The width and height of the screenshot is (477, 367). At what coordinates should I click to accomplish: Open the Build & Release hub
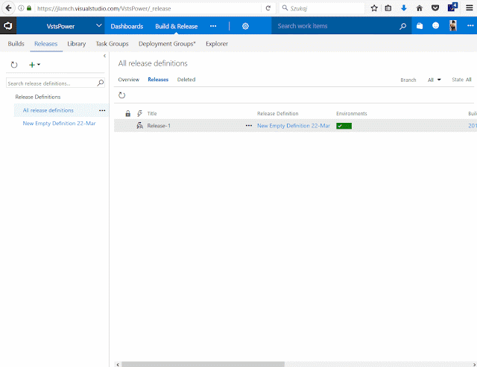pos(177,26)
